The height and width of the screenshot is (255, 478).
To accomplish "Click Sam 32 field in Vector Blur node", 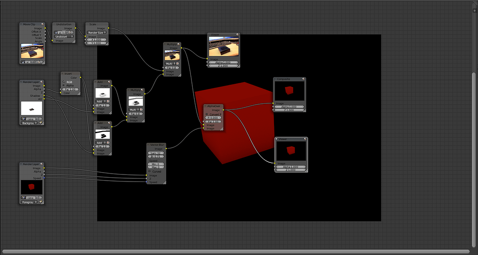I will [x=156, y=153].
